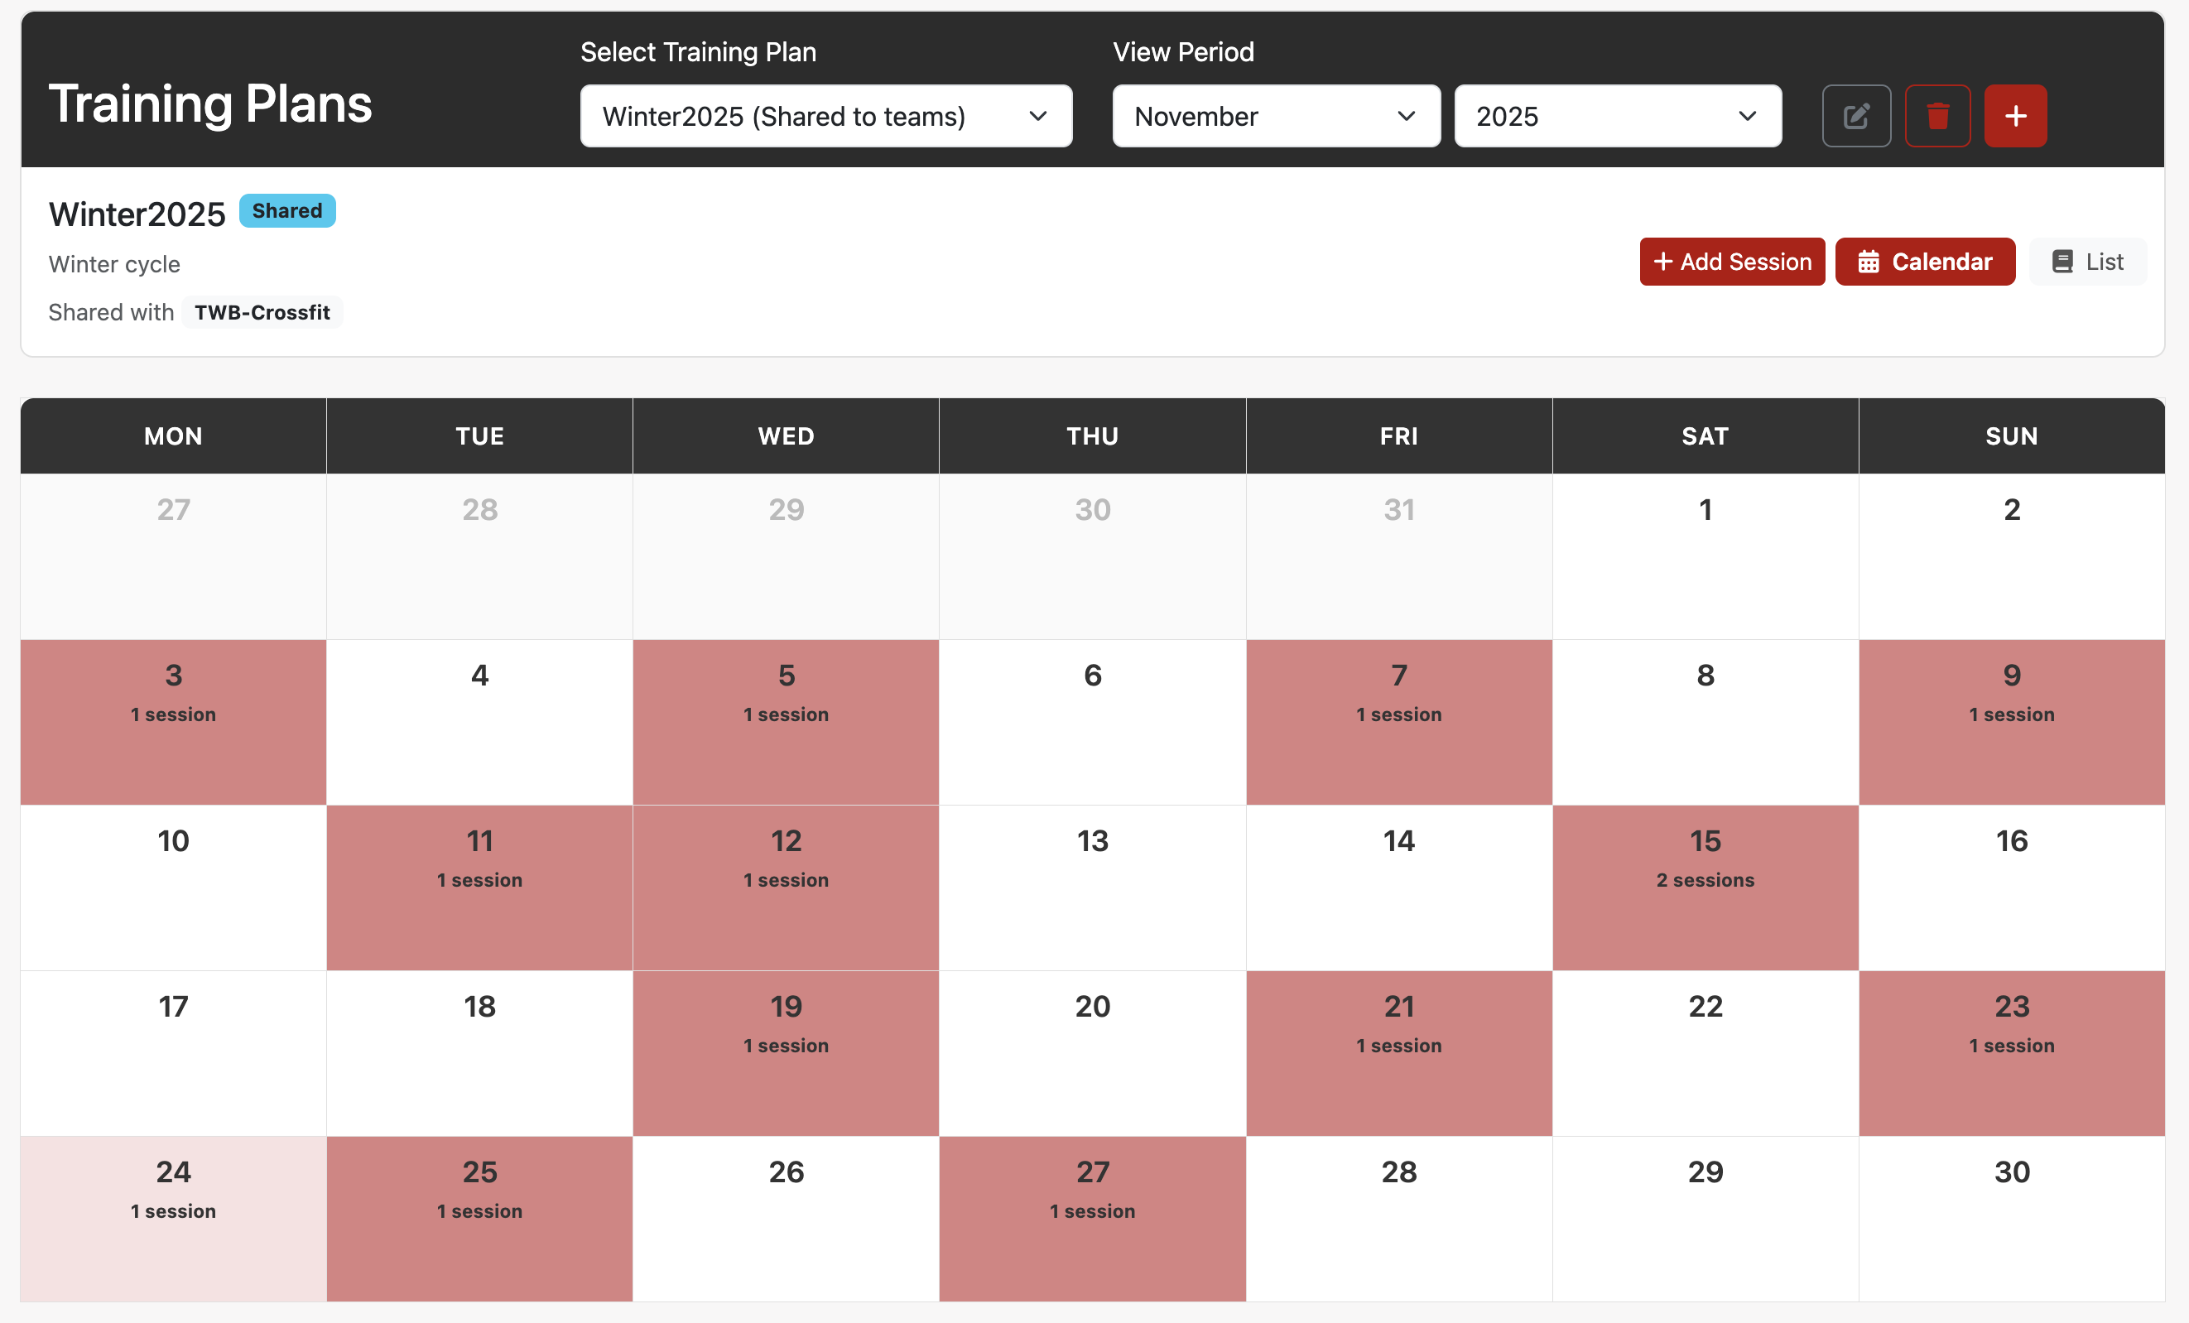Open November 15 with 2 sessions

point(1704,887)
